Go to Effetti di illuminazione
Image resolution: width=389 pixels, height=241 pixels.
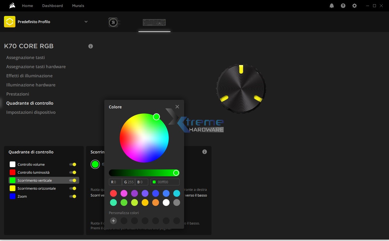[29, 76]
